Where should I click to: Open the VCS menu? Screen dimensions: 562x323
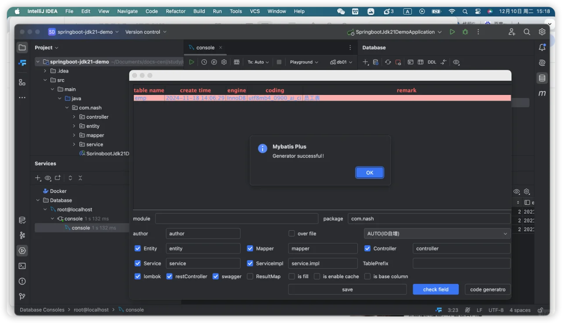click(x=255, y=11)
